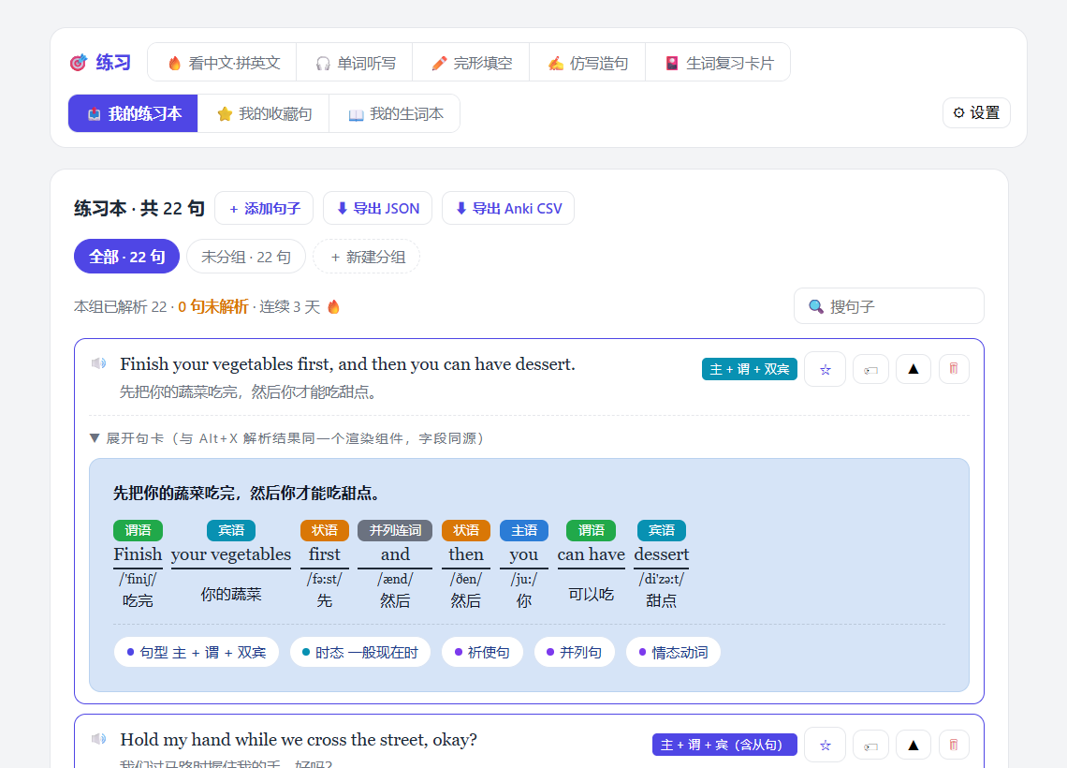Play audio for the Hold my hand sentence

pos(98,739)
